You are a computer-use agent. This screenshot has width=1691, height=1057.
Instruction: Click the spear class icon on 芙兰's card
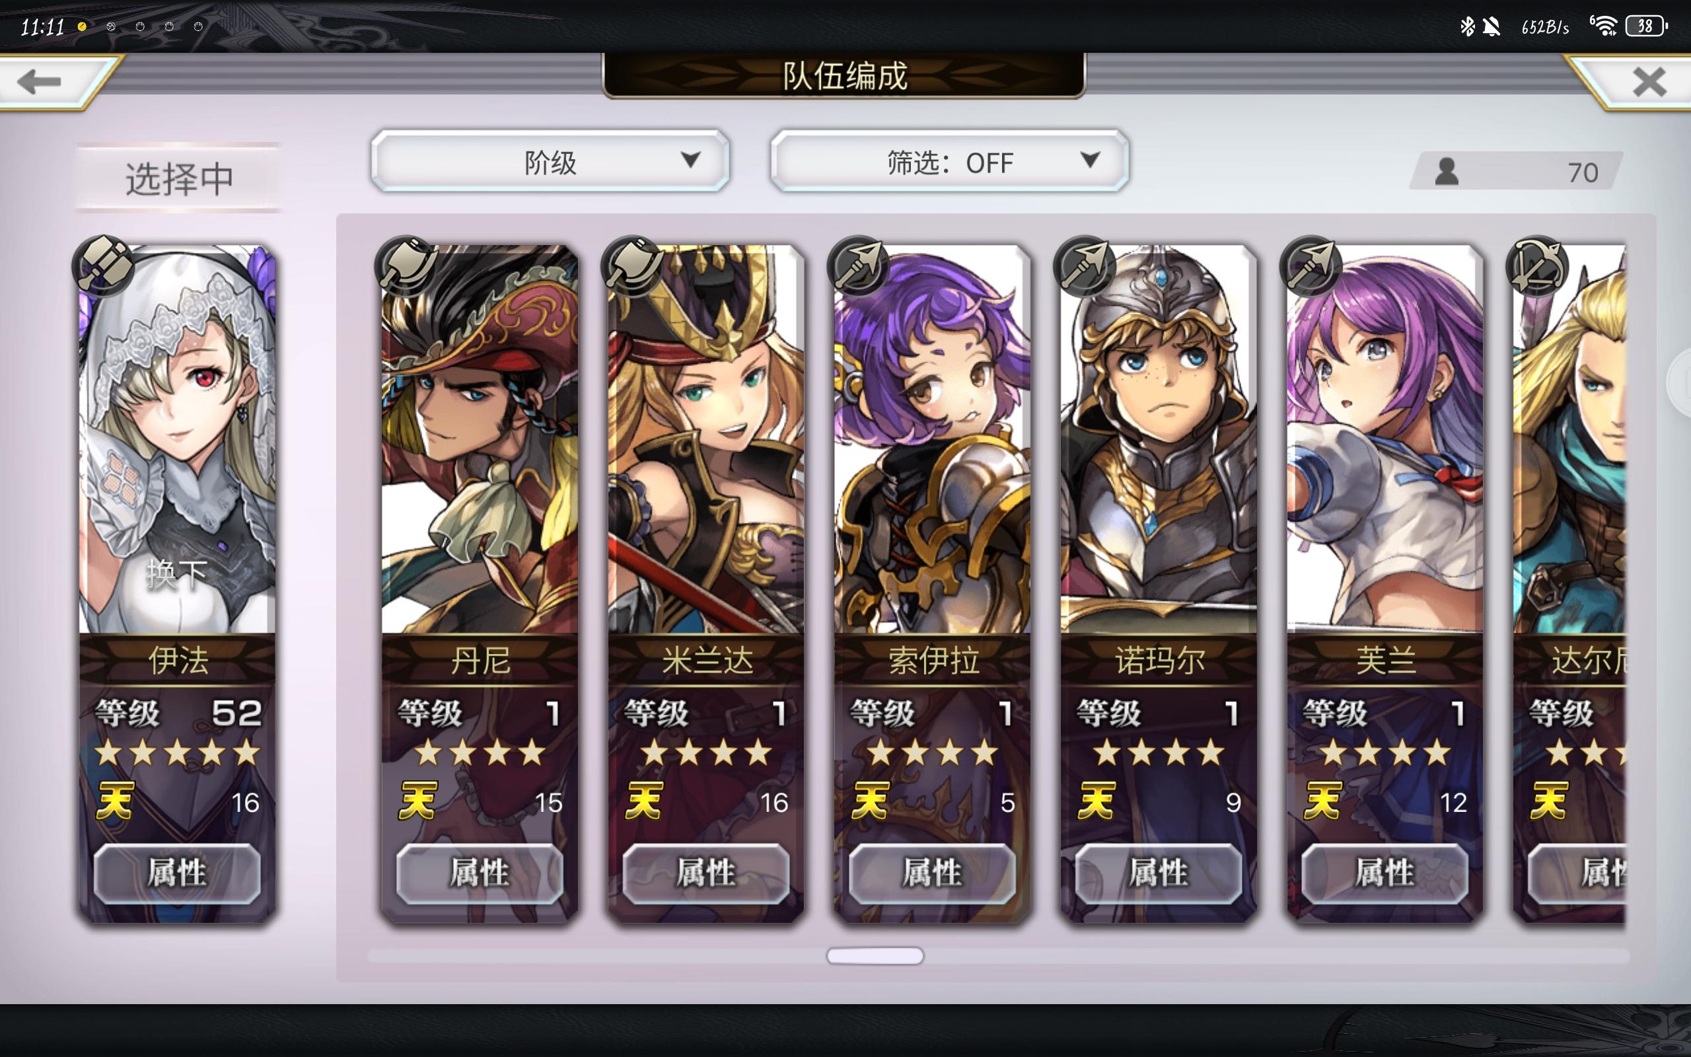[x=1312, y=266]
